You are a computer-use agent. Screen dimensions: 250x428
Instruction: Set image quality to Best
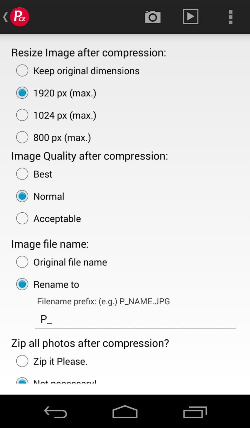(x=22, y=174)
